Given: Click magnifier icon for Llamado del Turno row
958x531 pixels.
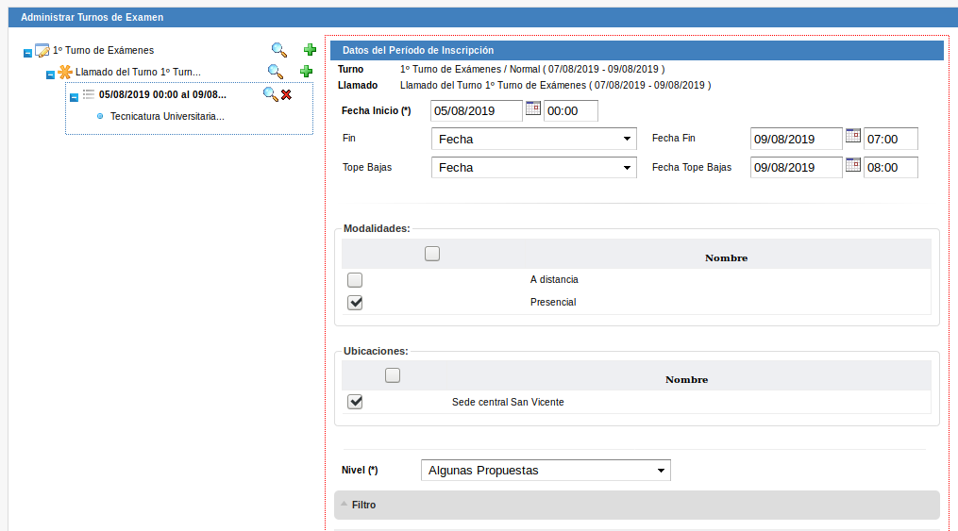Looking at the screenshot, I should tap(276, 72).
